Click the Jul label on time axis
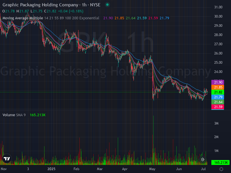The width and height of the screenshot is (231, 173). tap(203, 169)
